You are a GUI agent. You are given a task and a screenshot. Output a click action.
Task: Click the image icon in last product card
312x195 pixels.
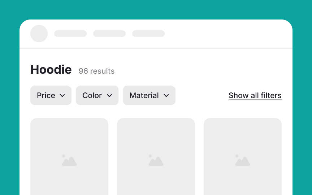243,160
